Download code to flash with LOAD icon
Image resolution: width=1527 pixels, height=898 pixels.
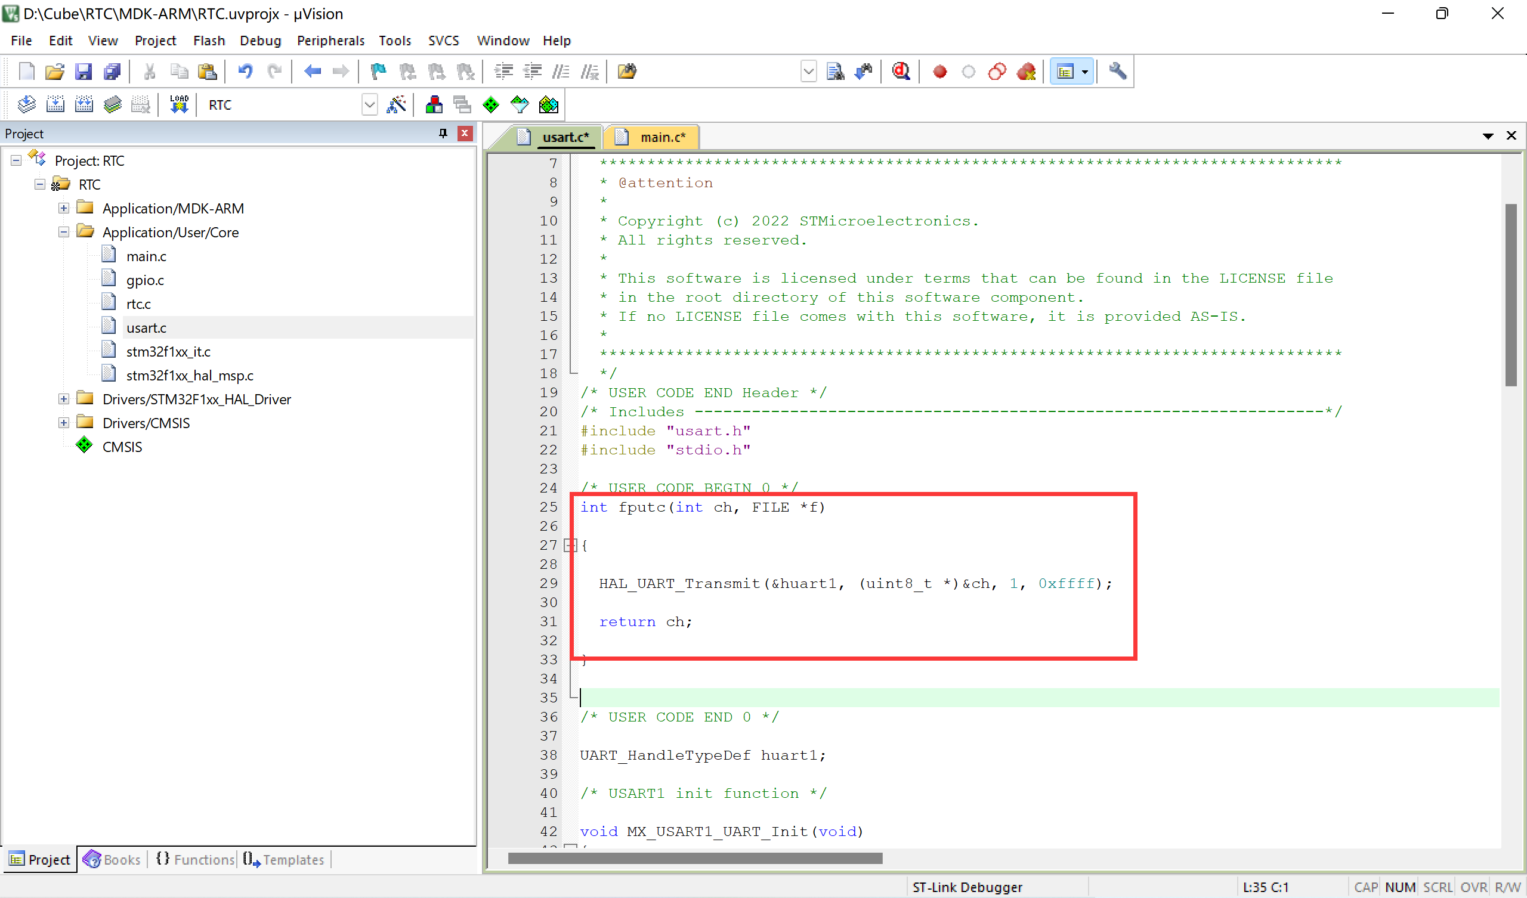click(179, 105)
